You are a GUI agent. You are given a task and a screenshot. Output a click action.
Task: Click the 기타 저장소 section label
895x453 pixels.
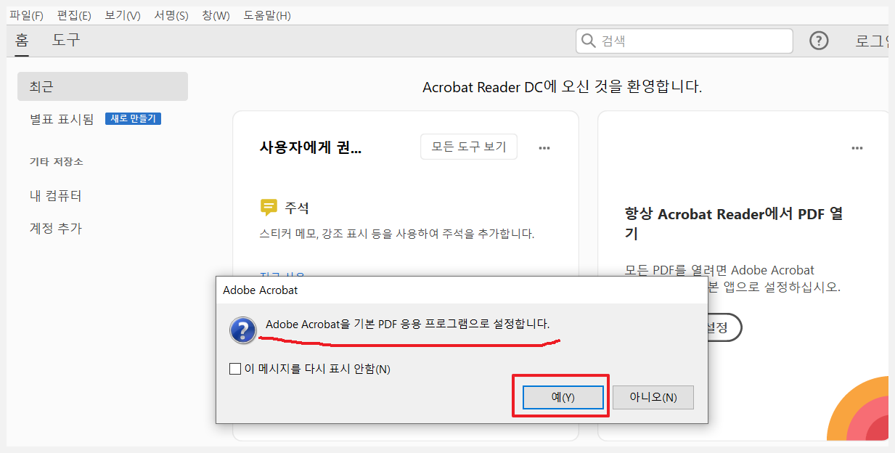point(57,161)
